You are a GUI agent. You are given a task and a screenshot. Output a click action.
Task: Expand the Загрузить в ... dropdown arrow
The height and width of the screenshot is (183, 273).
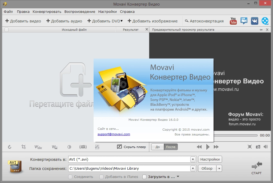(x=178, y=177)
